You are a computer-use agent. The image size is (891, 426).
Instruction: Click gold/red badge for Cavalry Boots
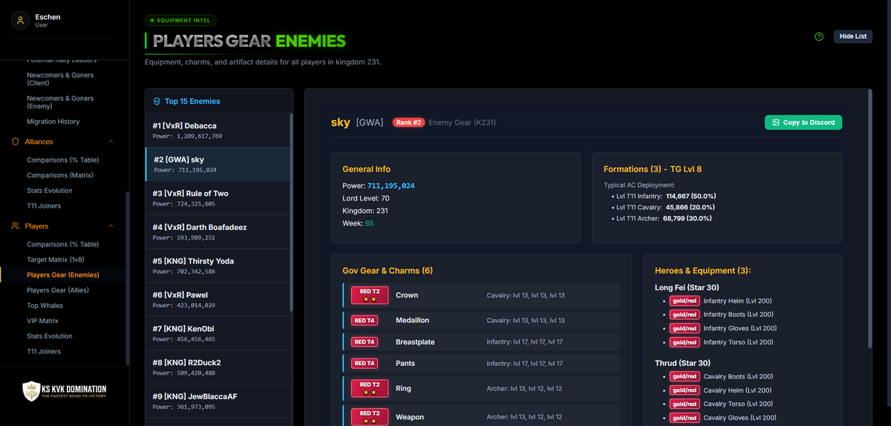click(685, 376)
